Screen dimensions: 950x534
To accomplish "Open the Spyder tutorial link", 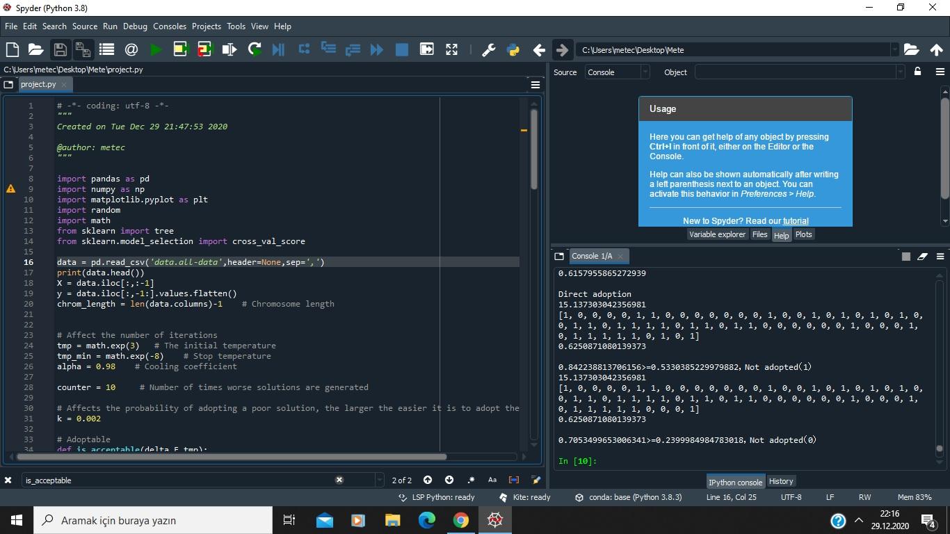I will click(796, 221).
